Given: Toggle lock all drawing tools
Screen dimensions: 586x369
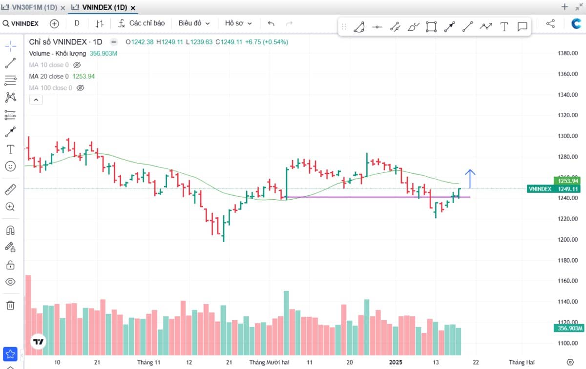Looking at the screenshot, I should [x=10, y=265].
